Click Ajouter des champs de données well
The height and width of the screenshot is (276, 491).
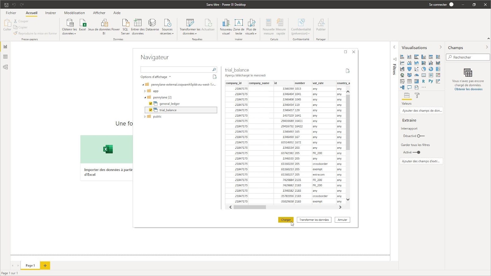(x=422, y=111)
